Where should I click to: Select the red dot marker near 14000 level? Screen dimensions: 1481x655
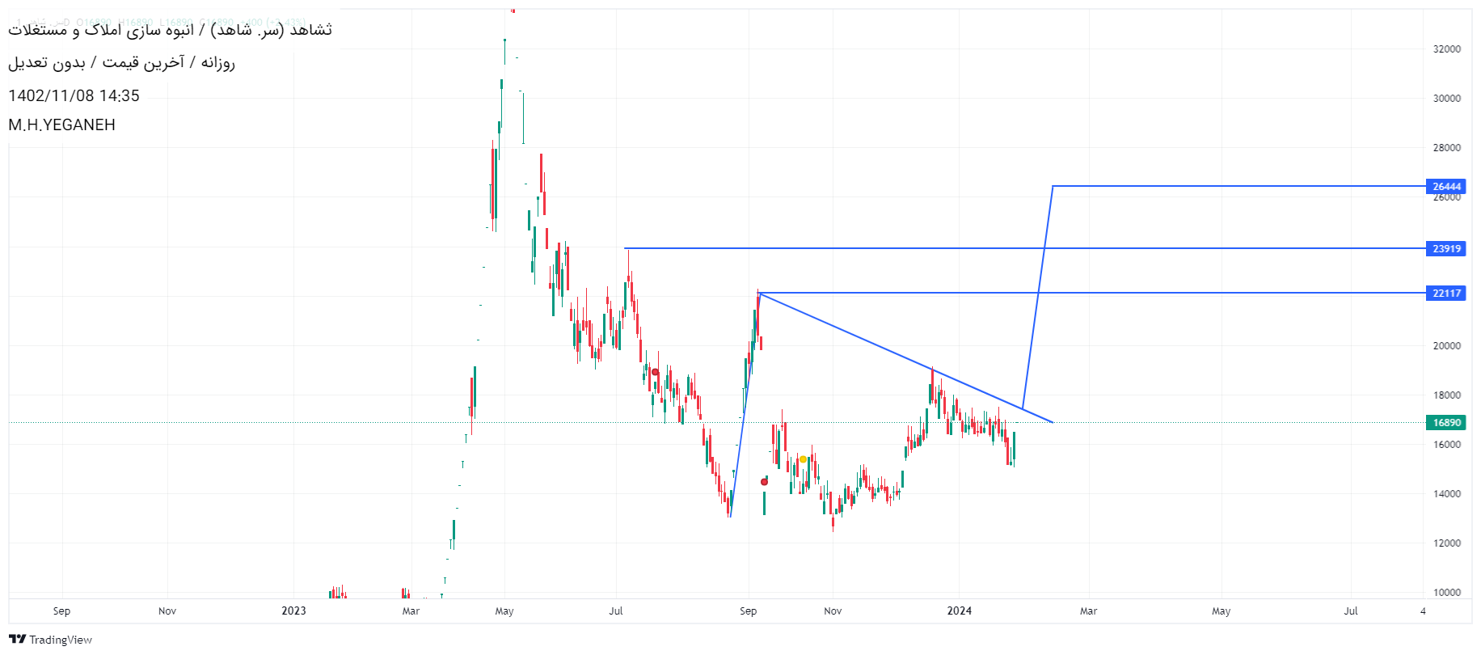[764, 482]
